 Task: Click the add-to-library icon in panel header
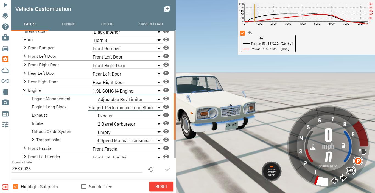point(167,9)
